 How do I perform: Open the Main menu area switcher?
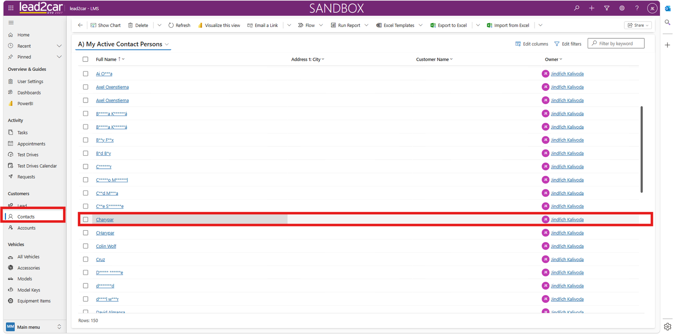[x=34, y=327]
